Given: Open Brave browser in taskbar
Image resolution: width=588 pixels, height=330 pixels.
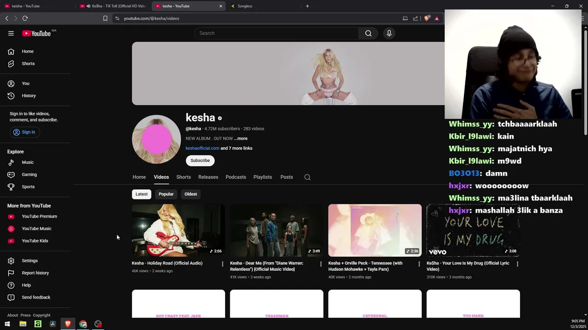Looking at the screenshot, I should point(68,324).
